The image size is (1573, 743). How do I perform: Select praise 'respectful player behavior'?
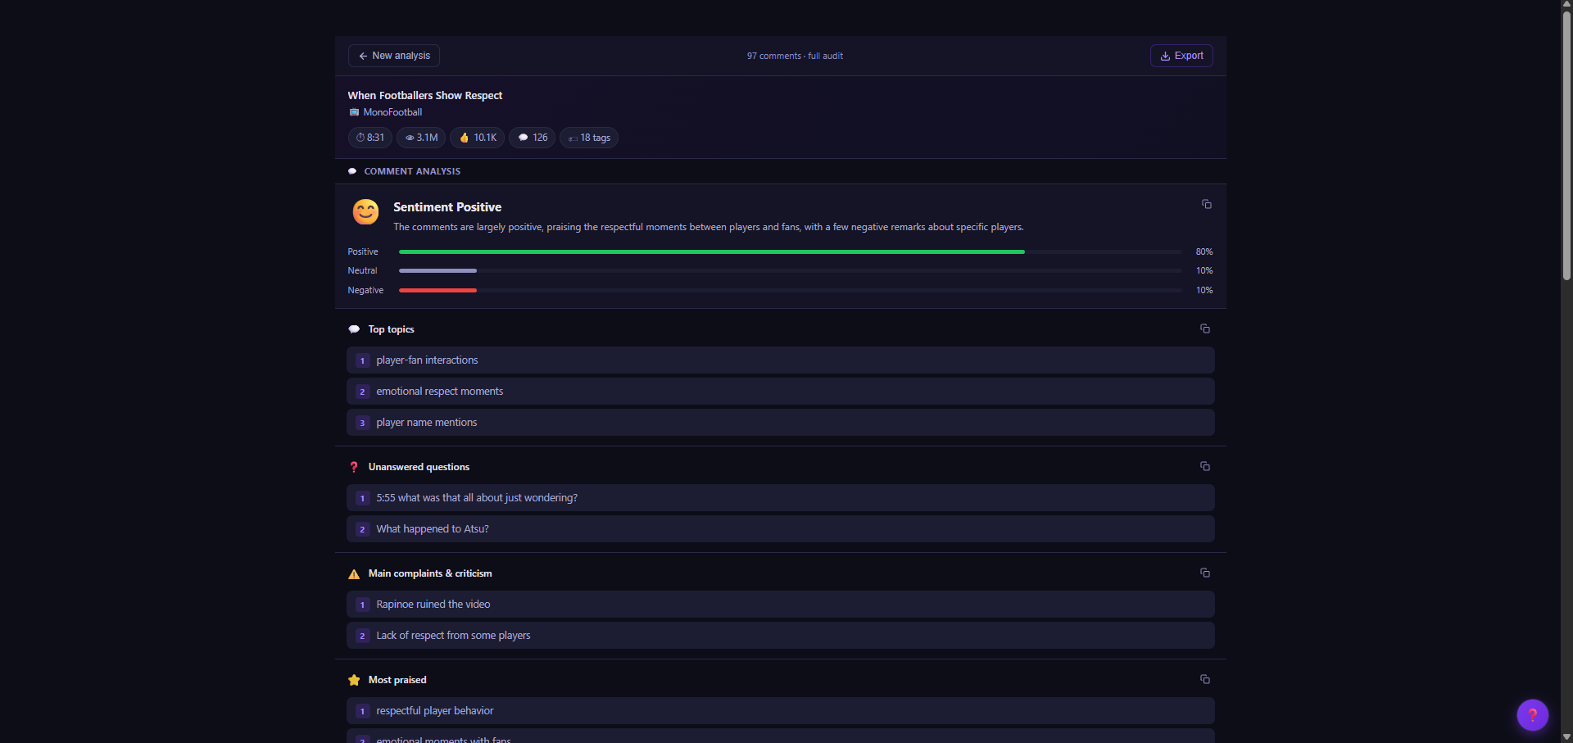[781, 711]
